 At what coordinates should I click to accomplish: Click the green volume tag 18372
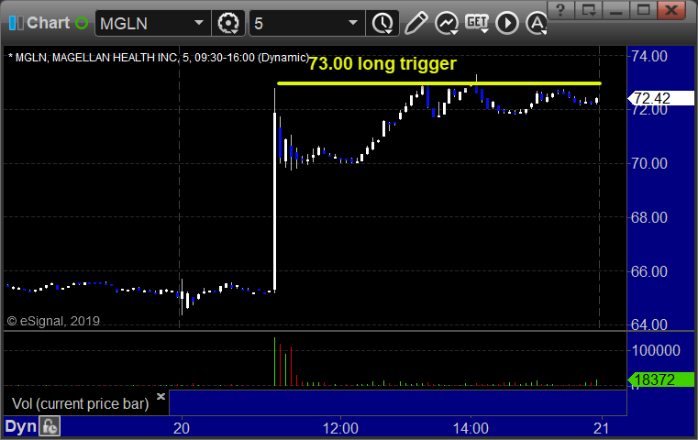click(x=661, y=379)
